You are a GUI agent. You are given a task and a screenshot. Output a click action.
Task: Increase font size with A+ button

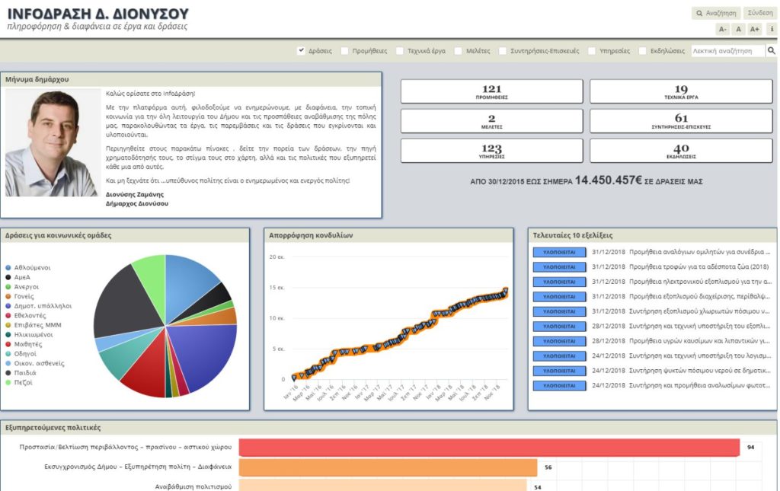754,29
